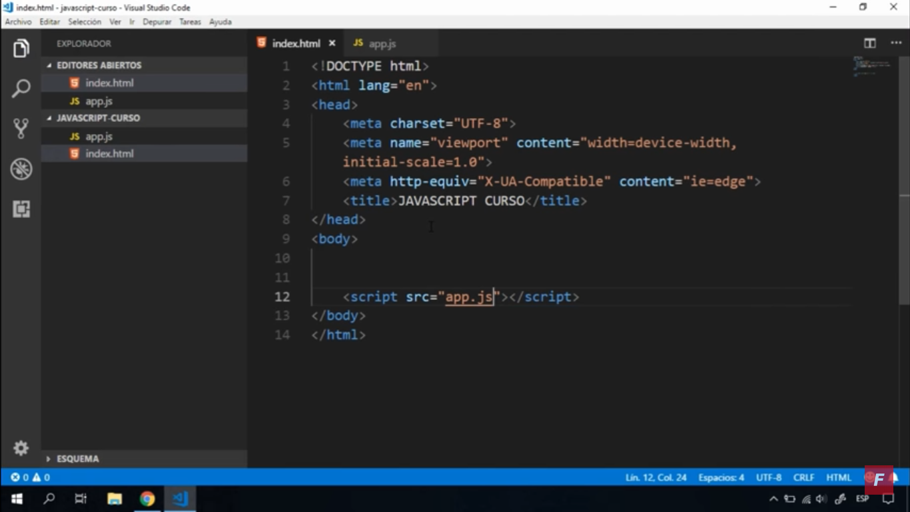This screenshot has height=512, width=910.
Task: Open app.js in JAVASCRIPT-CURSO folder
Action: point(144,136)
